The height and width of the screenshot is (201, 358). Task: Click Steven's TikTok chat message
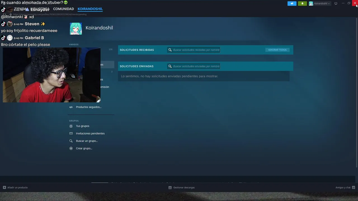click(x=29, y=31)
